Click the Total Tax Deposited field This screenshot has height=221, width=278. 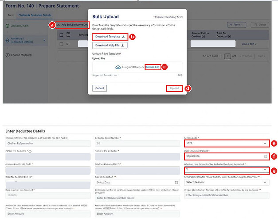coord(48,184)
